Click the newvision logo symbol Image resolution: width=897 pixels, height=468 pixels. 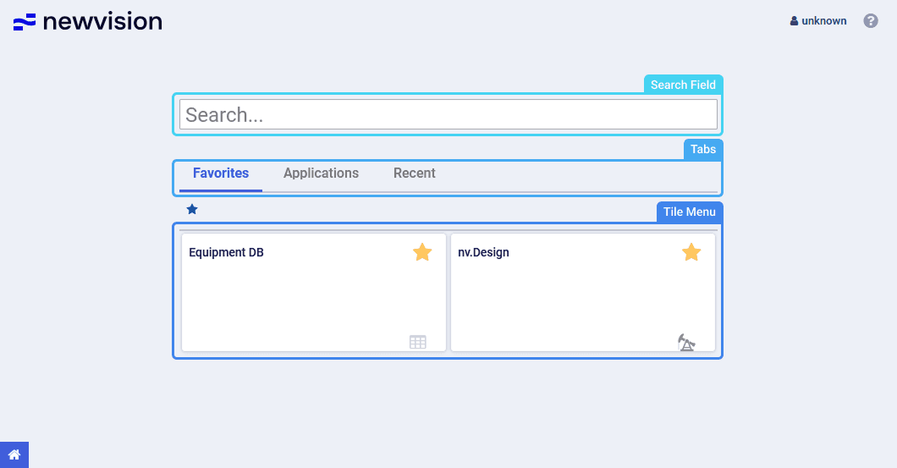pos(25,22)
